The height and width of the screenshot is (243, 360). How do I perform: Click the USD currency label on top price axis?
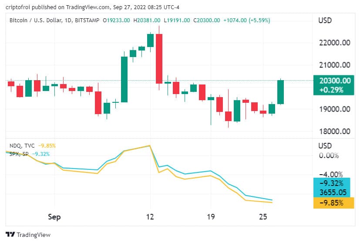(x=326, y=20)
